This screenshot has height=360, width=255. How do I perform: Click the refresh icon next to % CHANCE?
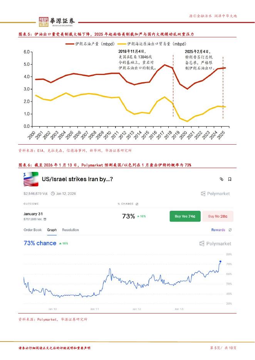137,204
